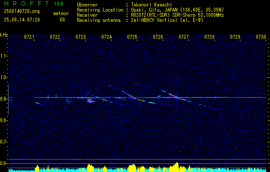270x172 pixels.
Task: Click the Ogaki, Gifu, JAPAN location text
Action: (x=177, y=10)
